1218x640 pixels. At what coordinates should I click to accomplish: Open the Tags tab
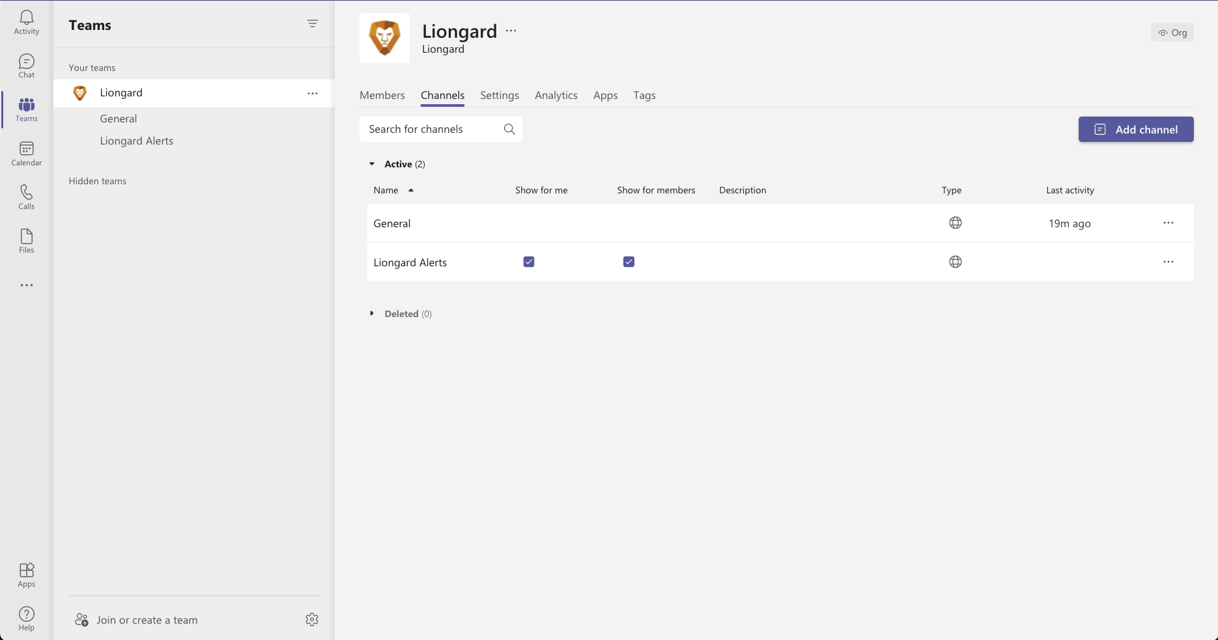(x=644, y=95)
